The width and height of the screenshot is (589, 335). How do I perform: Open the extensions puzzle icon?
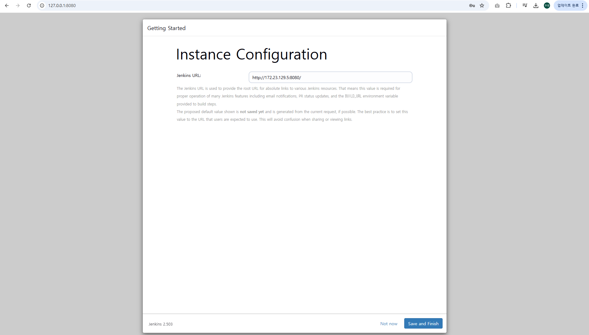[x=508, y=6]
